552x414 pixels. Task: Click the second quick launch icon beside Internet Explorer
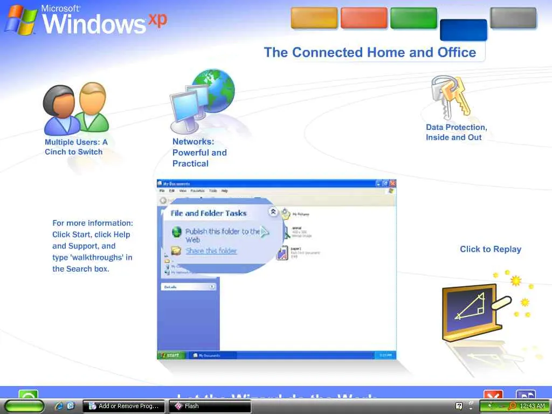(71, 406)
